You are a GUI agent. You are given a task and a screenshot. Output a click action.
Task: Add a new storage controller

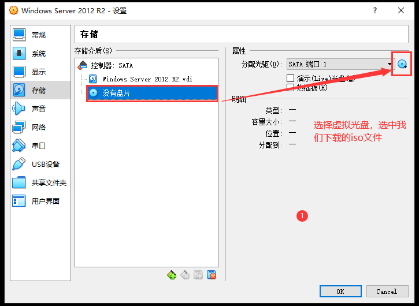[x=172, y=275]
